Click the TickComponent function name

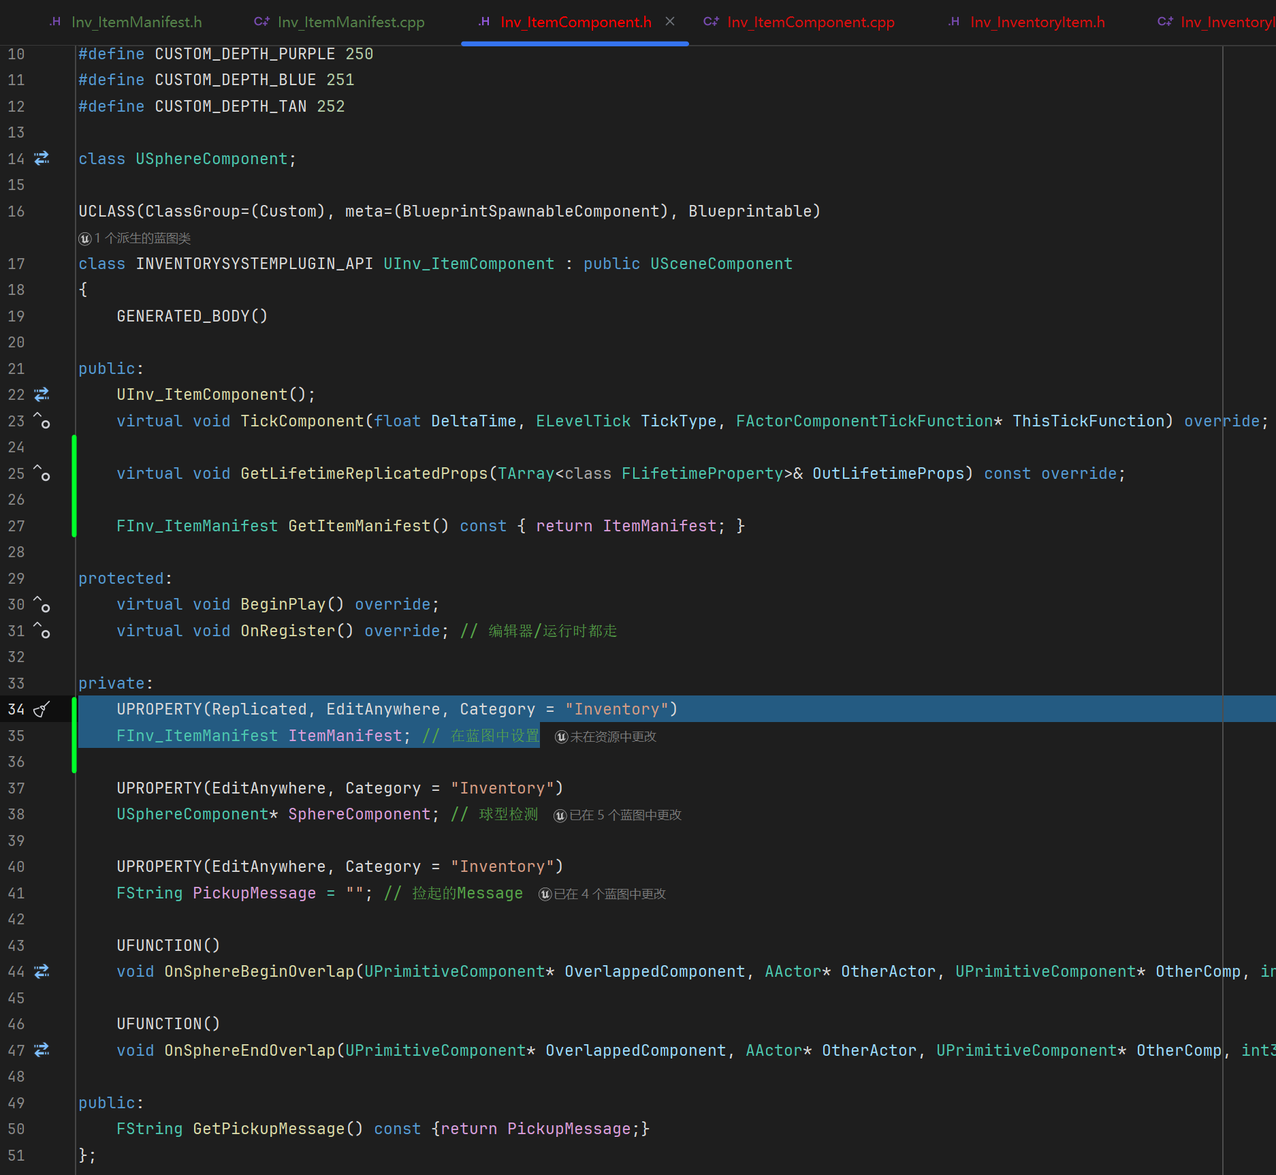[302, 421]
